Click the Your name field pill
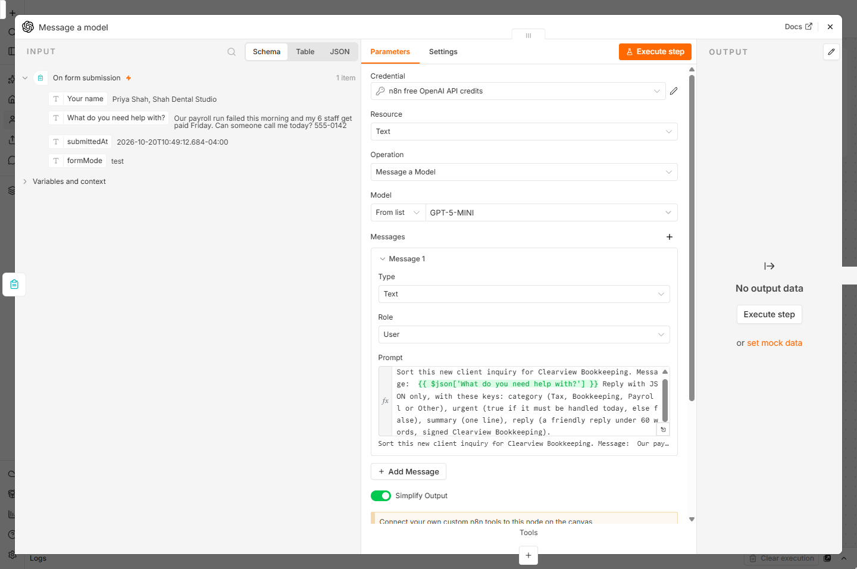 click(x=79, y=99)
